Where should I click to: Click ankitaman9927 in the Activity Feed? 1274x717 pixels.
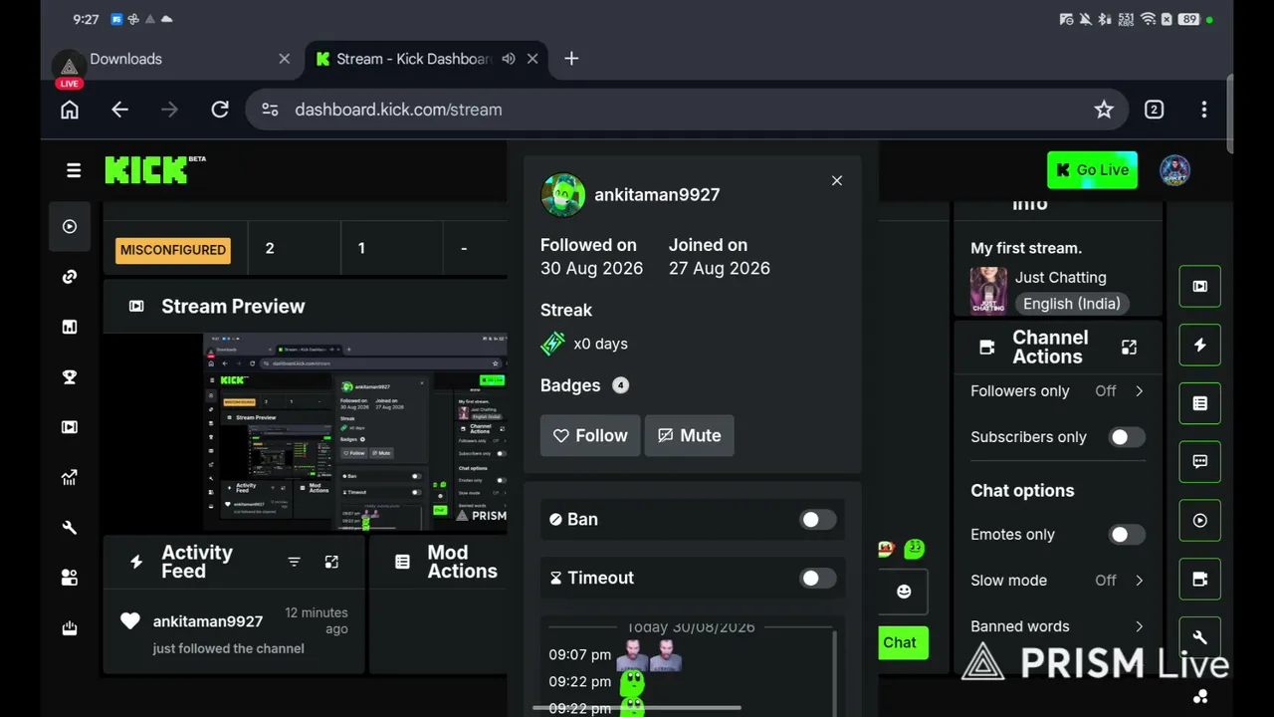208,621
